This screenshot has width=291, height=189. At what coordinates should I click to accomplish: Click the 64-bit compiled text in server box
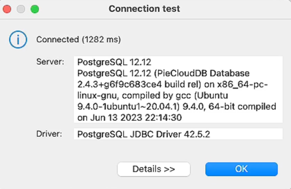point(242,106)
